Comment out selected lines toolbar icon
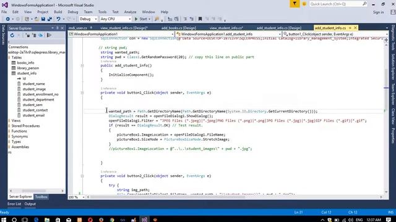The height and width of the screenshot is (222, 396). [185, 19]
